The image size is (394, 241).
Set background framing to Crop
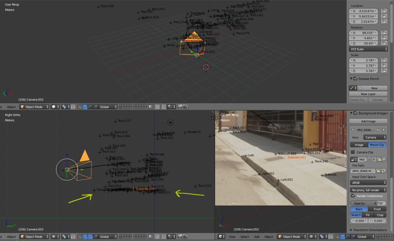click(x=380, y=215)
